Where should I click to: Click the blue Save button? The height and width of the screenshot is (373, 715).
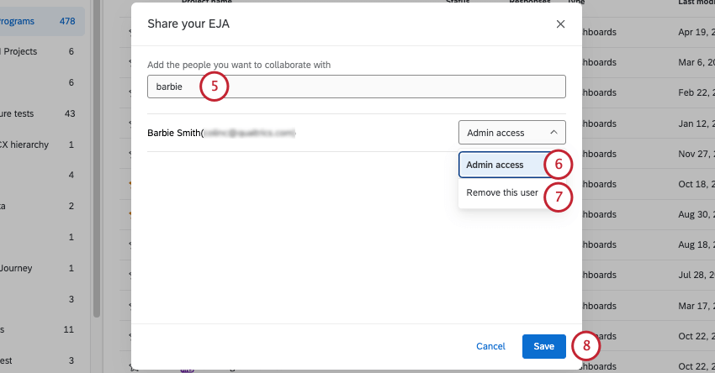(543, 346)
